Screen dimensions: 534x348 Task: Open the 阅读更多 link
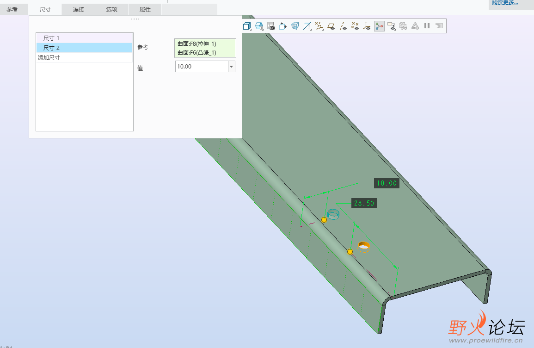(505, 3)
